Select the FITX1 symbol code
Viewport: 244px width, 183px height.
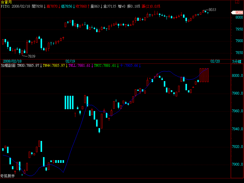tap(6, 6)
